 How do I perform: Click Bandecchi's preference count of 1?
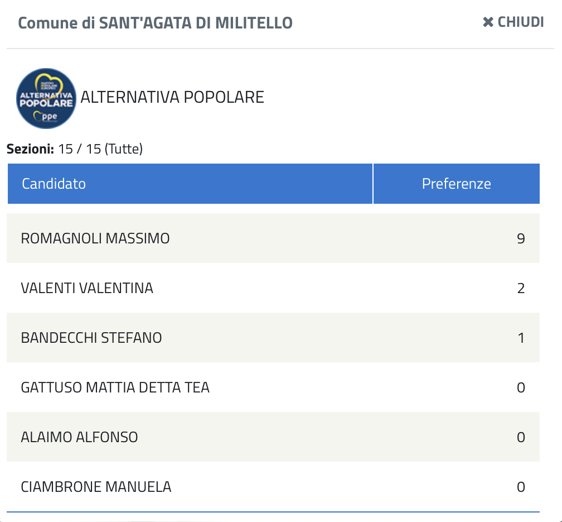click(521, 338)
